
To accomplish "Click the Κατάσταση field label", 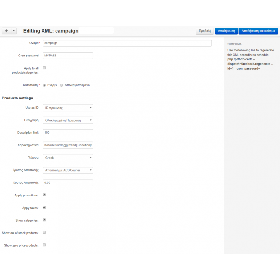I will coord(30,85).
